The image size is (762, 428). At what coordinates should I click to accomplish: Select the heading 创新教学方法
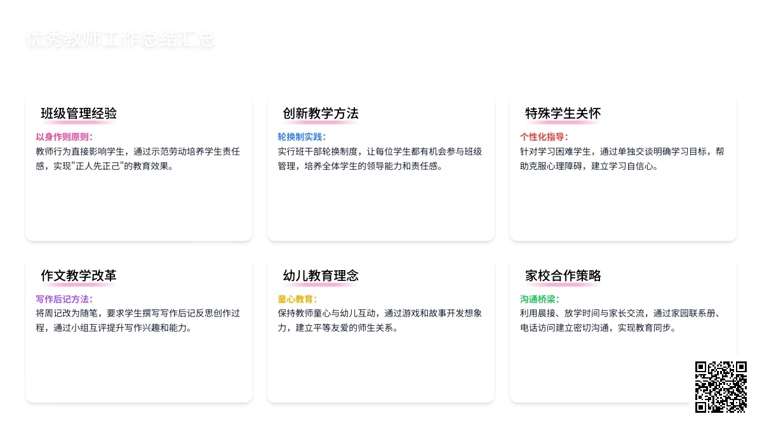click(321, 113)
